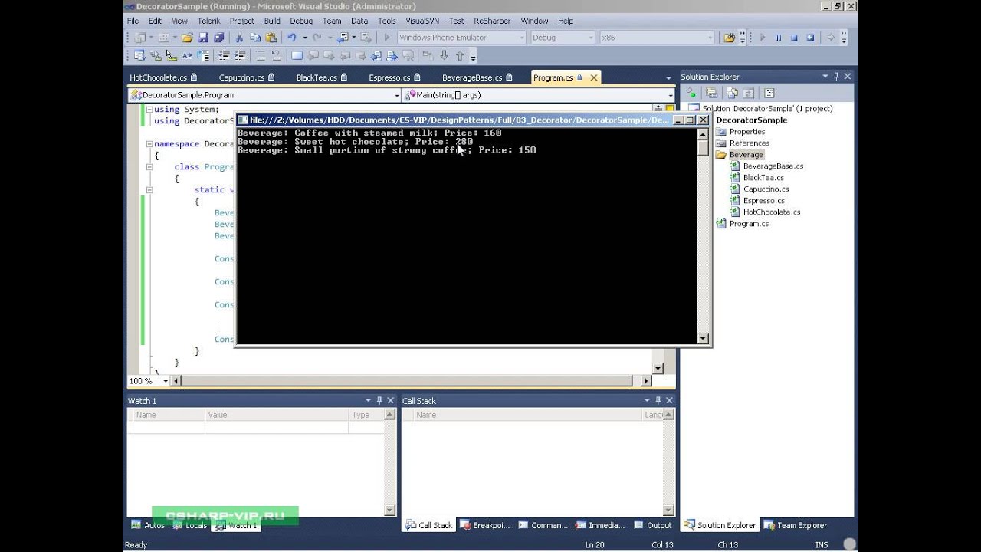This screenshot has width=981, height=552.
Task: Click the Open File folder icon
Action: [x=187, y=37]
